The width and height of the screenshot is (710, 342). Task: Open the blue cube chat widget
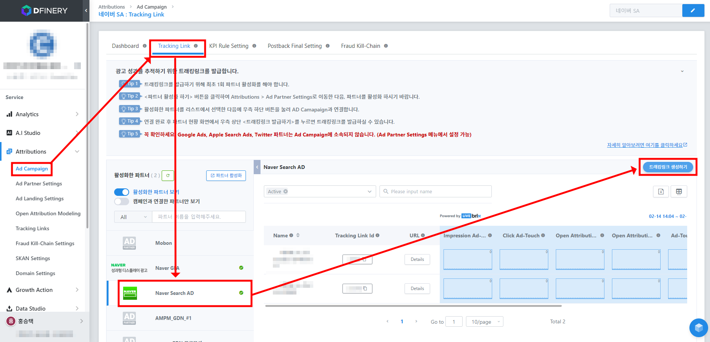coord(698,328)
